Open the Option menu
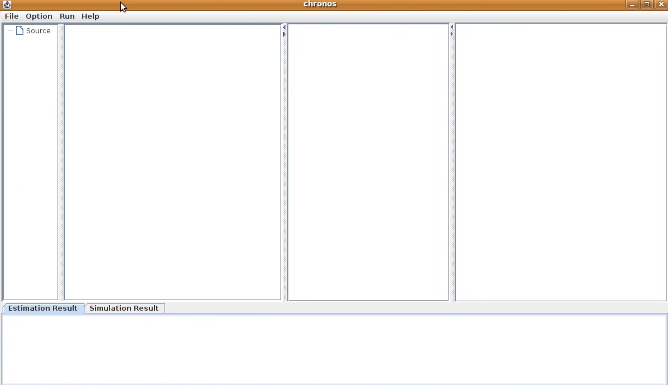This screenshot has height=385, width=668. pyautogui.click(x=39, y=16)
